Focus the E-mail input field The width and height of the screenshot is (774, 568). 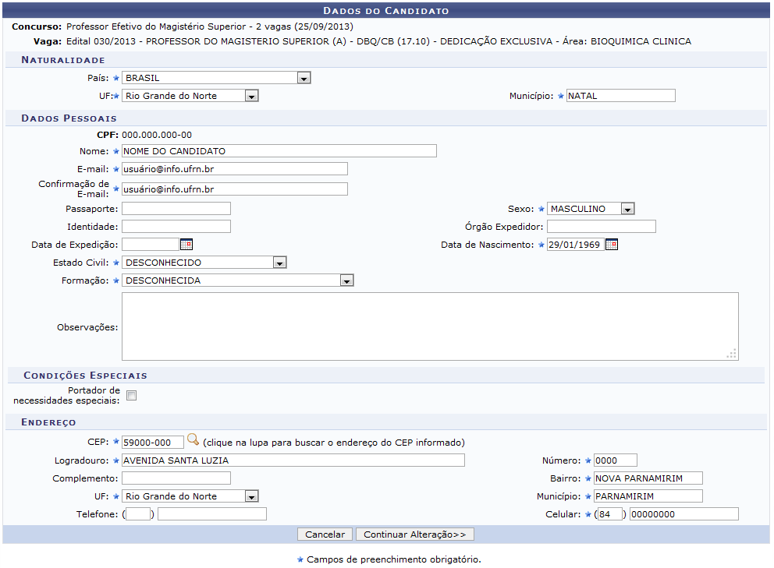(234, 169)
